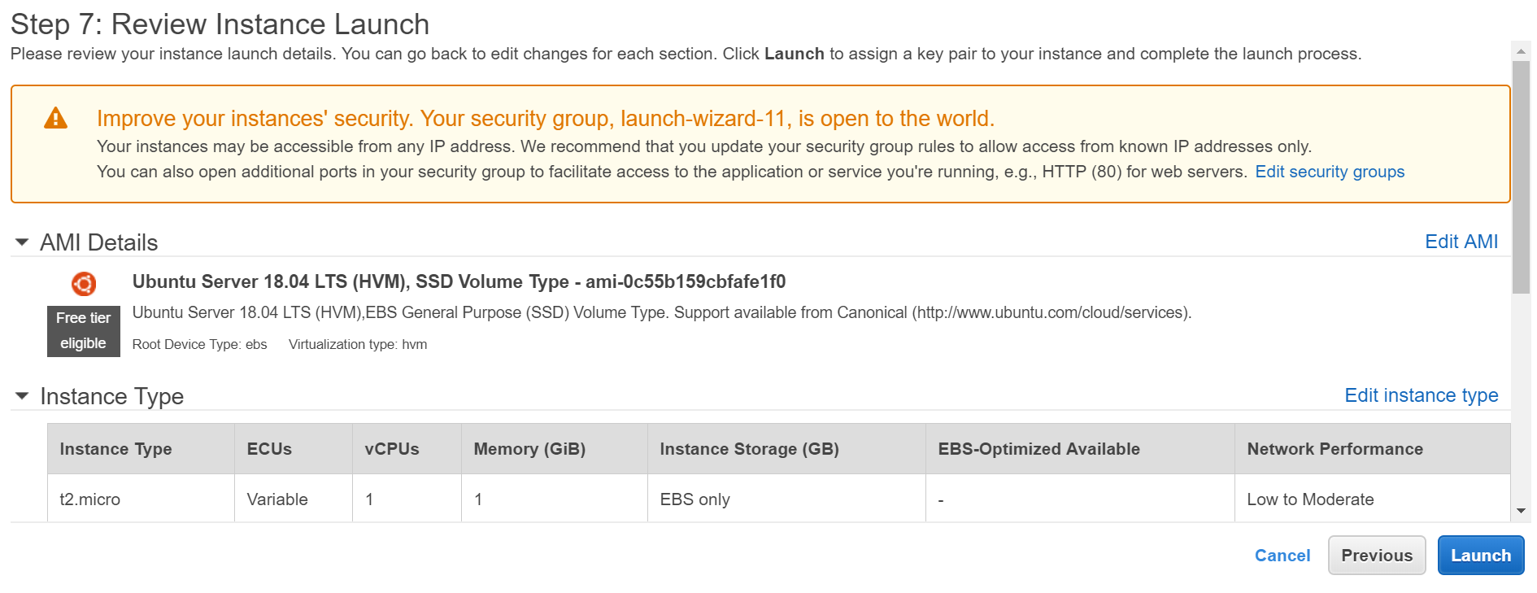The height and width of the screenshot is (593, 1537).
Task: Select the Low to Moderate cell
Action: [x=1373, y=499]
